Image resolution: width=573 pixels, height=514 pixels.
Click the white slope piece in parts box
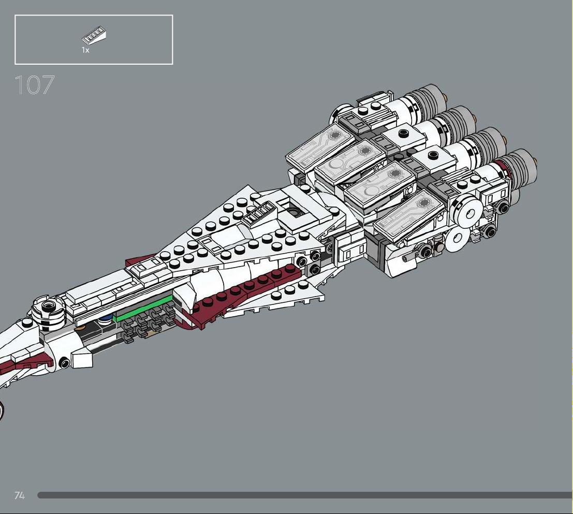click(x=94, y=35)
